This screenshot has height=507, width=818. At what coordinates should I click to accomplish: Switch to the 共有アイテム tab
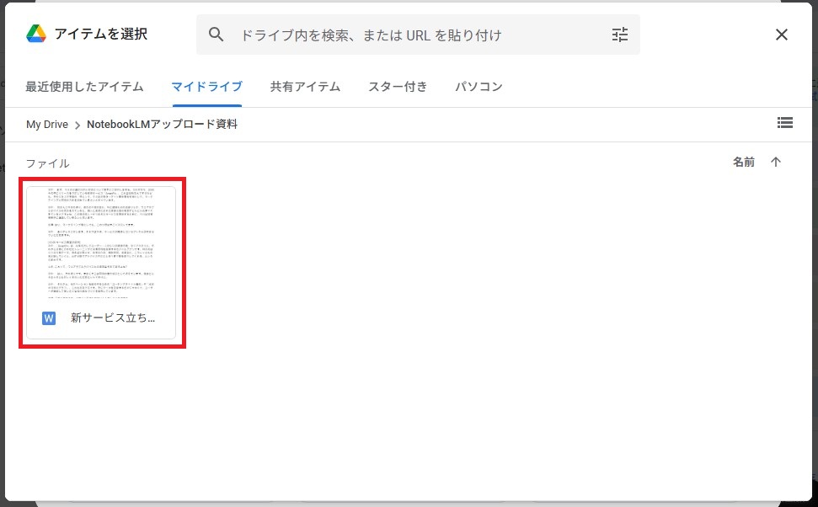305,86
